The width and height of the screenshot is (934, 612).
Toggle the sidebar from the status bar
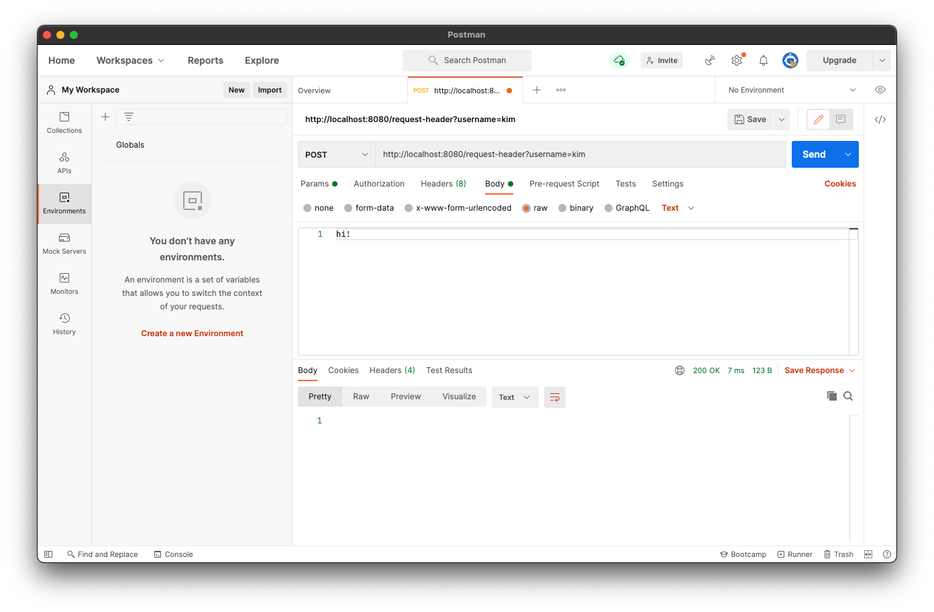[x=48, y=554]
